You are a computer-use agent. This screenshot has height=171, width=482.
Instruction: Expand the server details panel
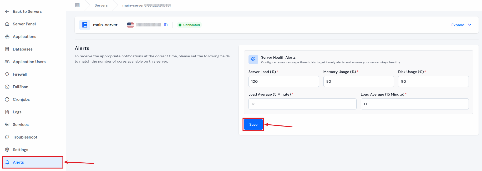click(458, 25)
